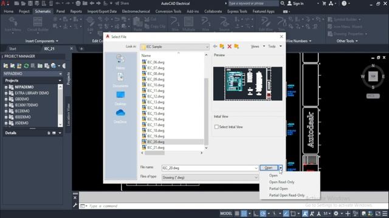The height and width of the screenshot is (218, 389).
Task: Go back to previous folder in Select File
Action: coord(215,46)
